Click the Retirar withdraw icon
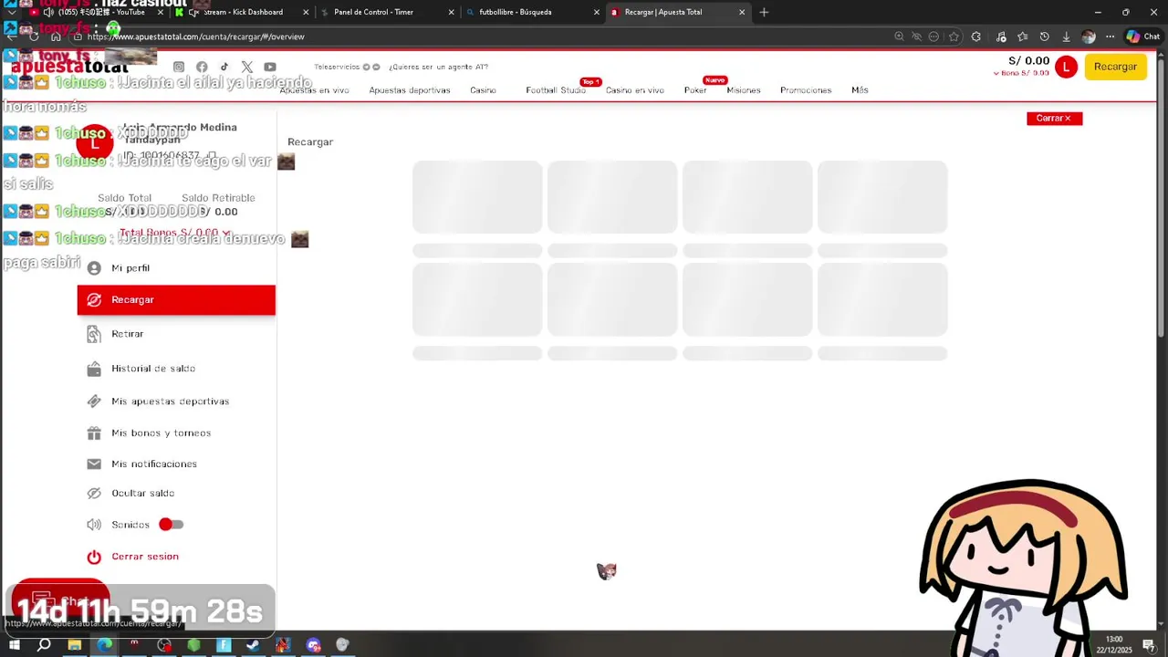 94,334
